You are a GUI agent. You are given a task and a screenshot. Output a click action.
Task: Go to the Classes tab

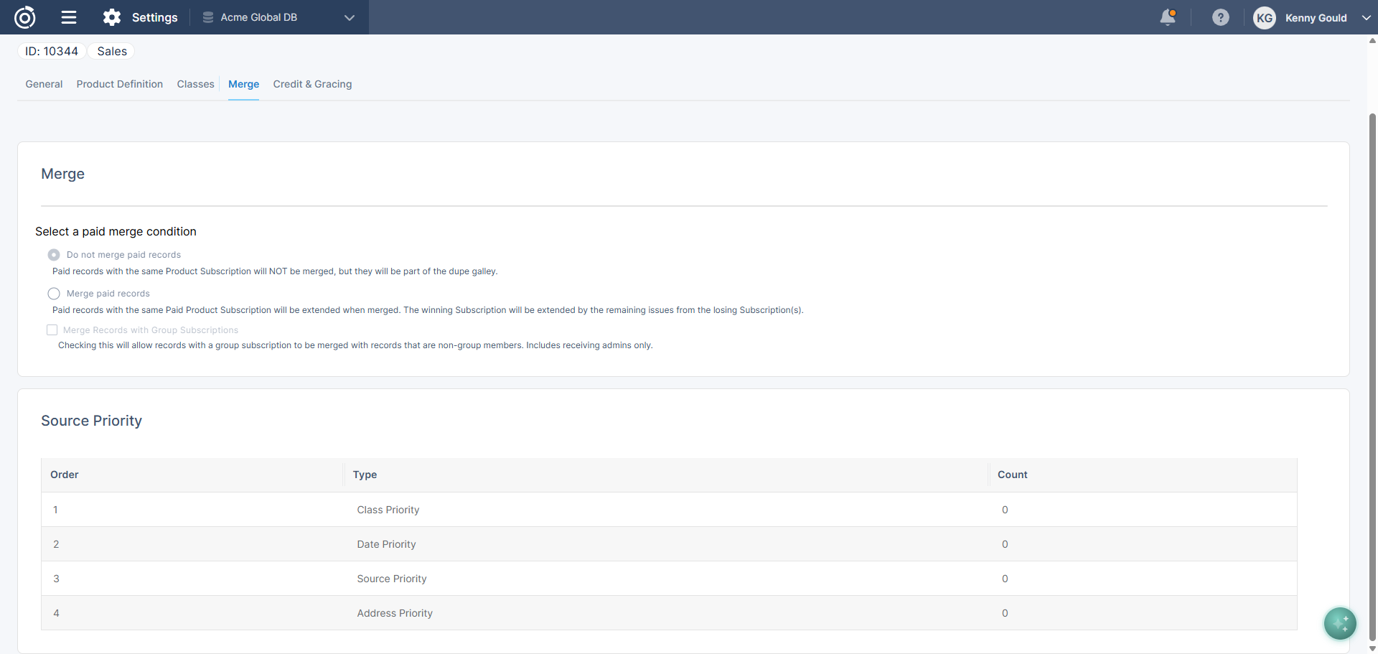(195, 84)
